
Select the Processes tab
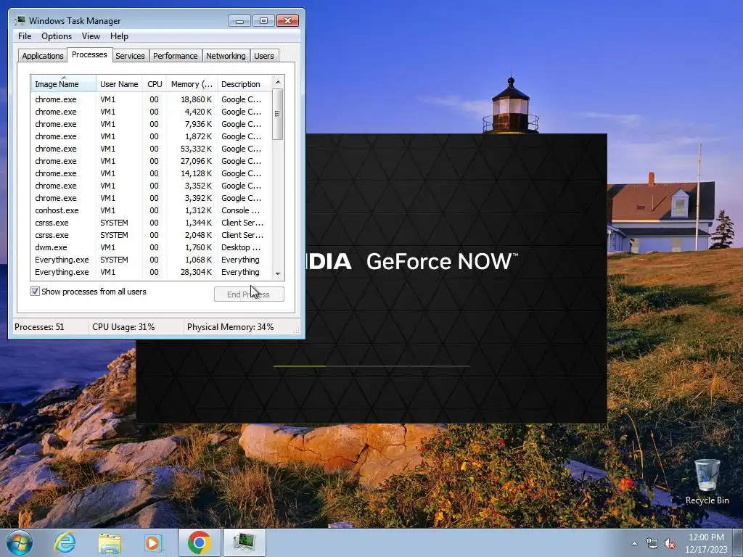89,55
